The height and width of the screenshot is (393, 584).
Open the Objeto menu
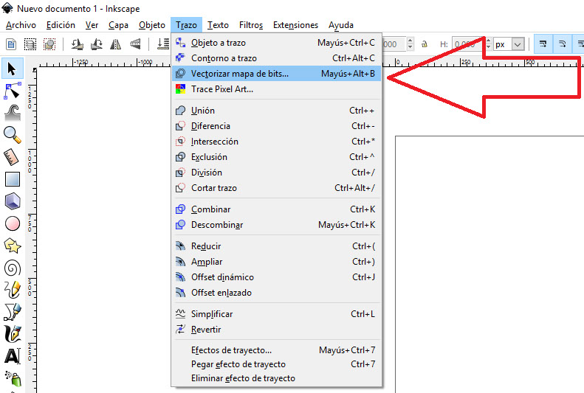pyautogui.click(x=152, y=25)
